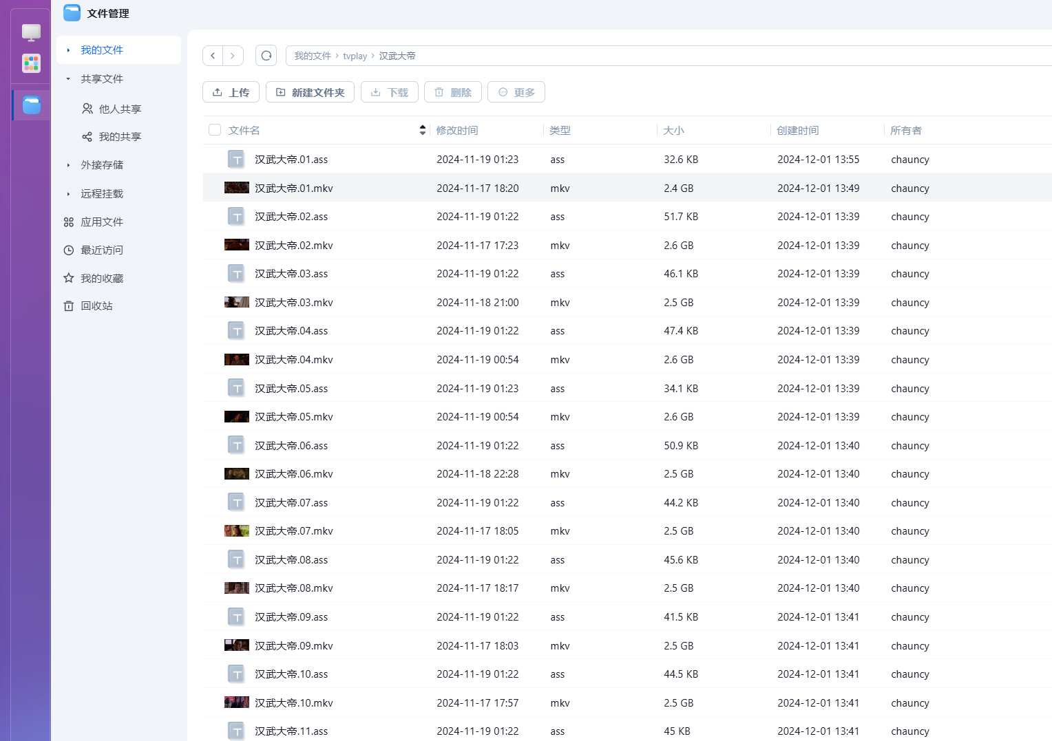Select the 汉武大帝.10.ass subtitle file icon
1052x741 pixels.
[x=237, y=674]
